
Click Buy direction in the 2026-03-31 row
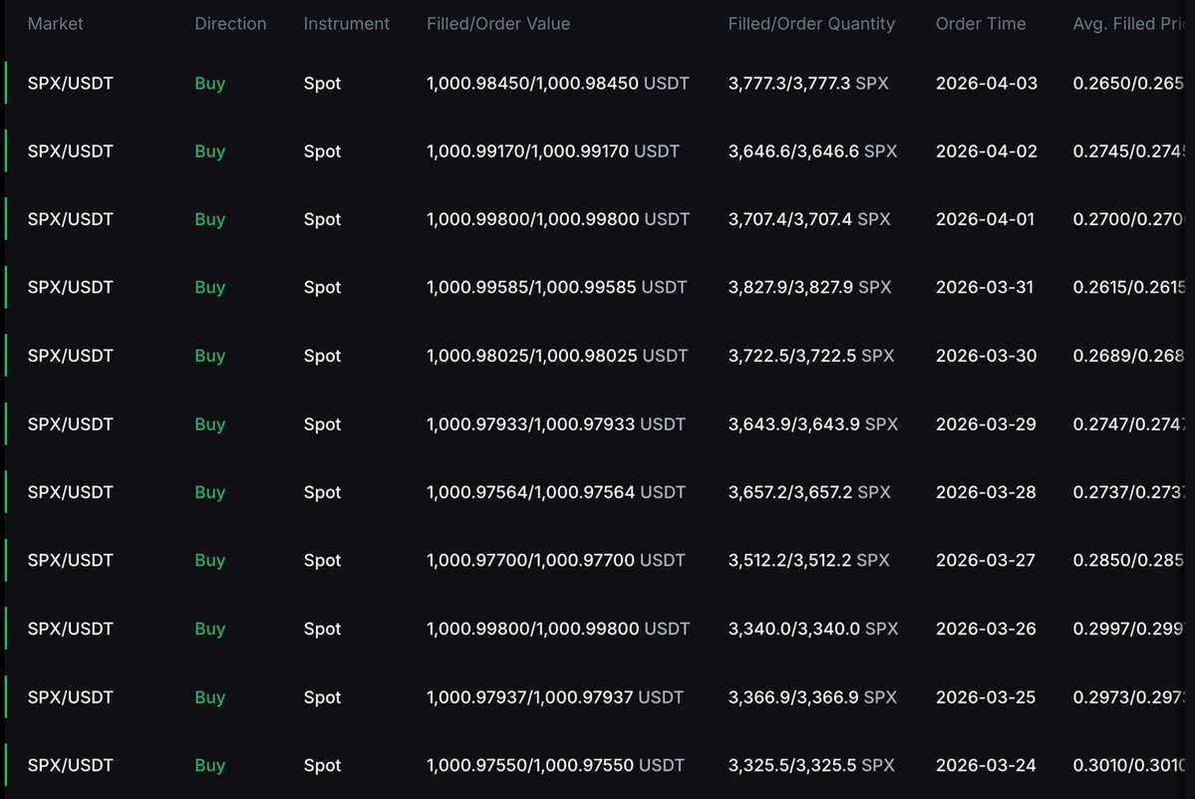pos(209,288)
